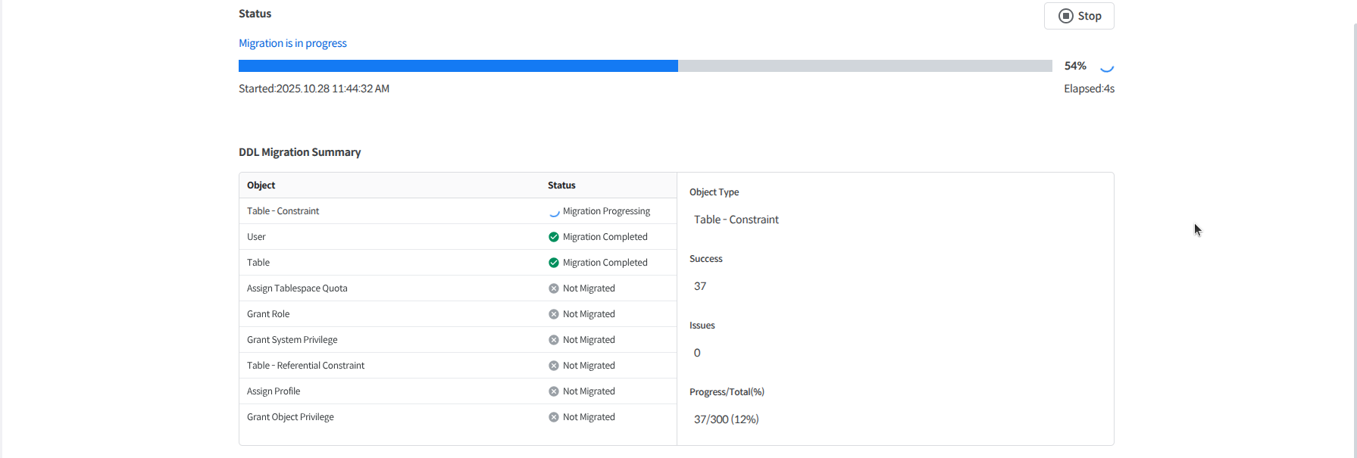Click the Status column header
Viewport: 1357px width, 458px height.
click(561, 185)
